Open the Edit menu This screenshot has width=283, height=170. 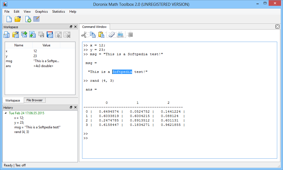pyautogui.click(x=16, y=12)
